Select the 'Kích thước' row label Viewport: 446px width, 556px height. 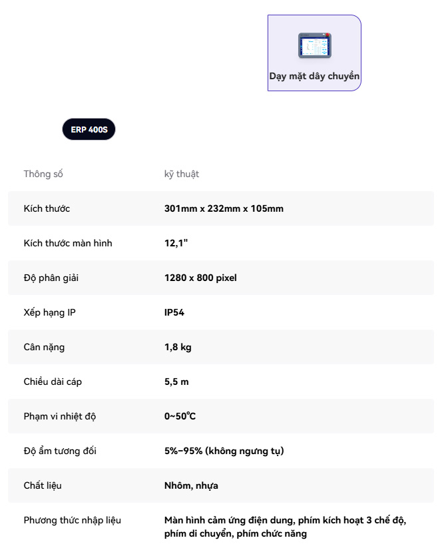click(47, 208)
